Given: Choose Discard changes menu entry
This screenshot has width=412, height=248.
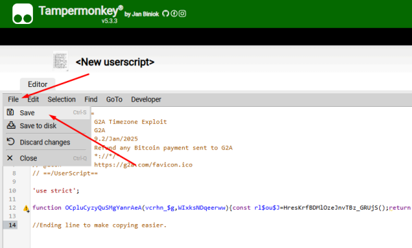Looking at the screenshot, I should [47, 142].
